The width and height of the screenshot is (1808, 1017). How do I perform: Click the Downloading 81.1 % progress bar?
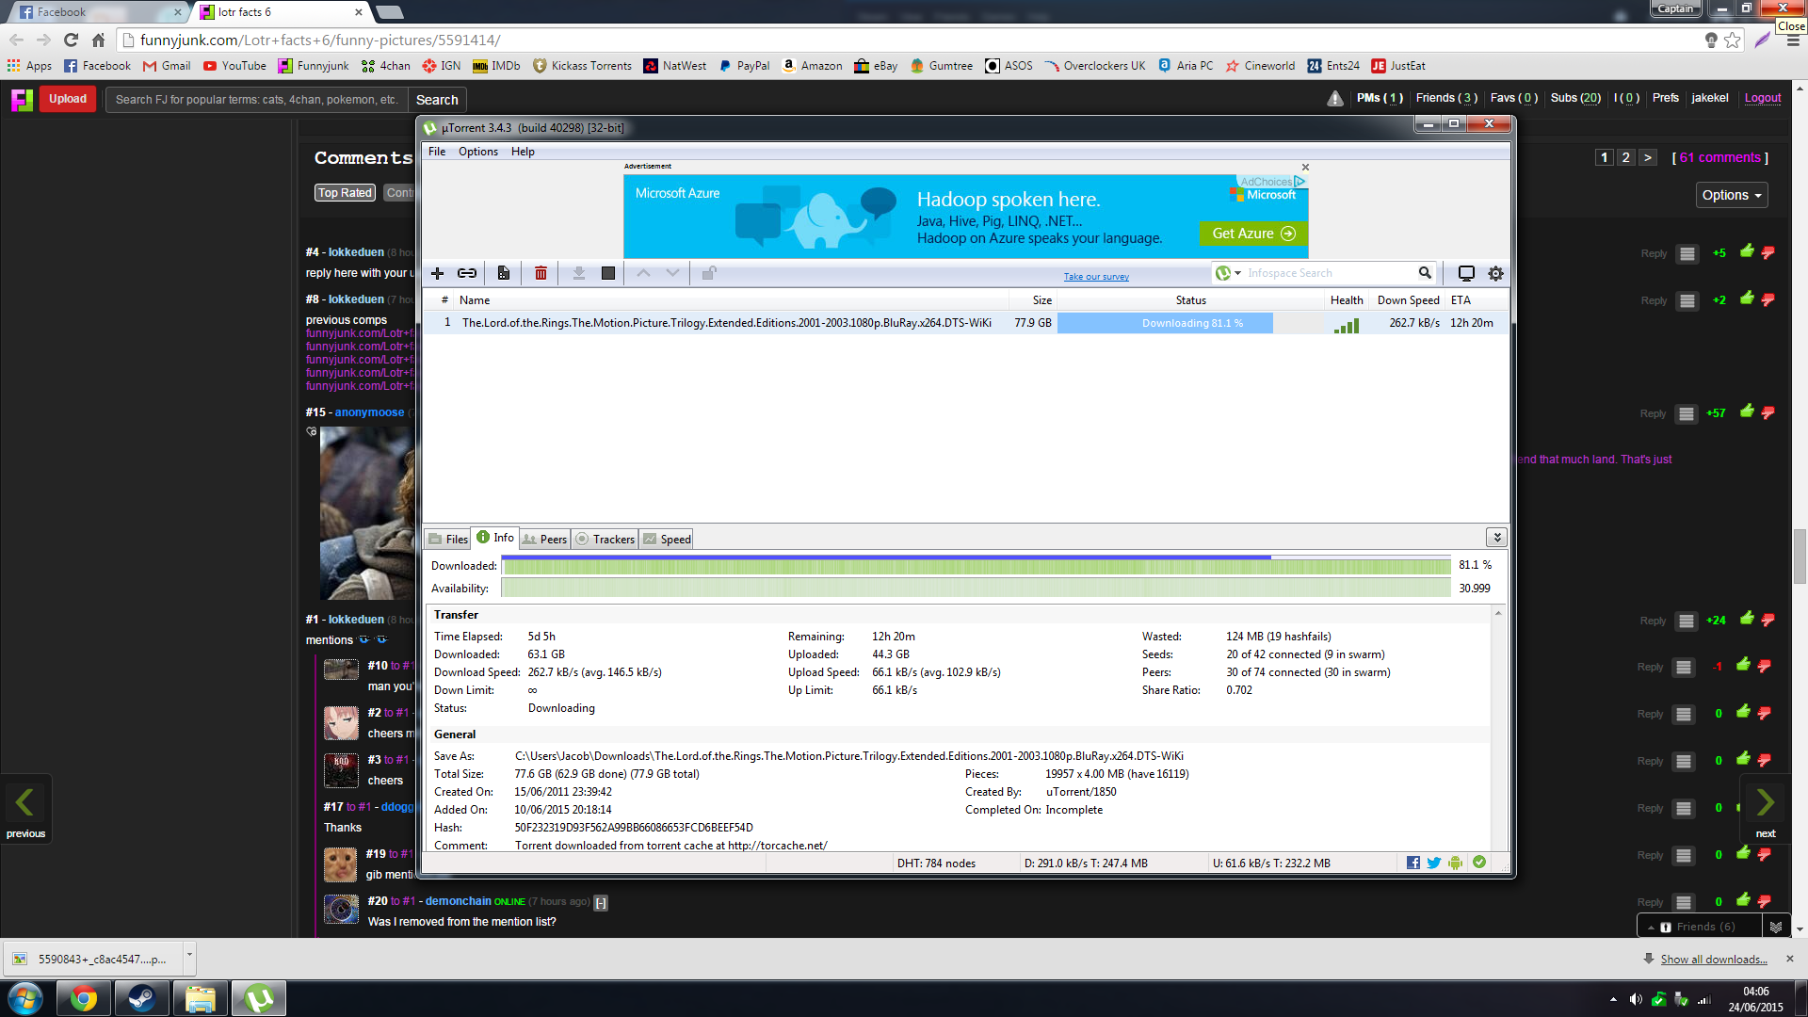pos(1165,323)
